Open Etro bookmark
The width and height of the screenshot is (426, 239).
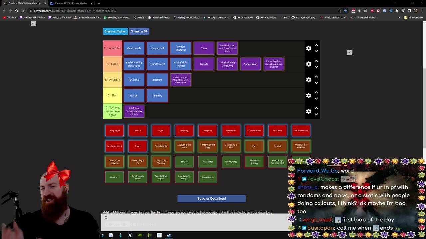(x=284, y=17)
